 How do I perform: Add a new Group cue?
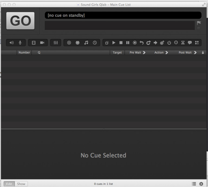click(x=107, y=43)
